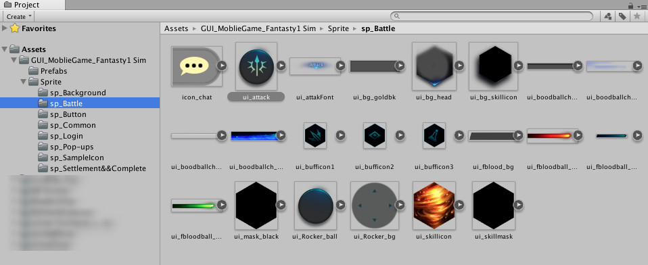Image resolution: width=648 pixels, height=265 pixels.
Task: Expand the Favorites section
Action: [5, 28]
